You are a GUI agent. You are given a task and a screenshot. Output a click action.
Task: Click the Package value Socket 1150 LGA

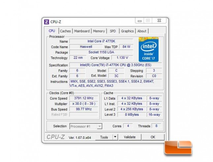pos(101,52)
